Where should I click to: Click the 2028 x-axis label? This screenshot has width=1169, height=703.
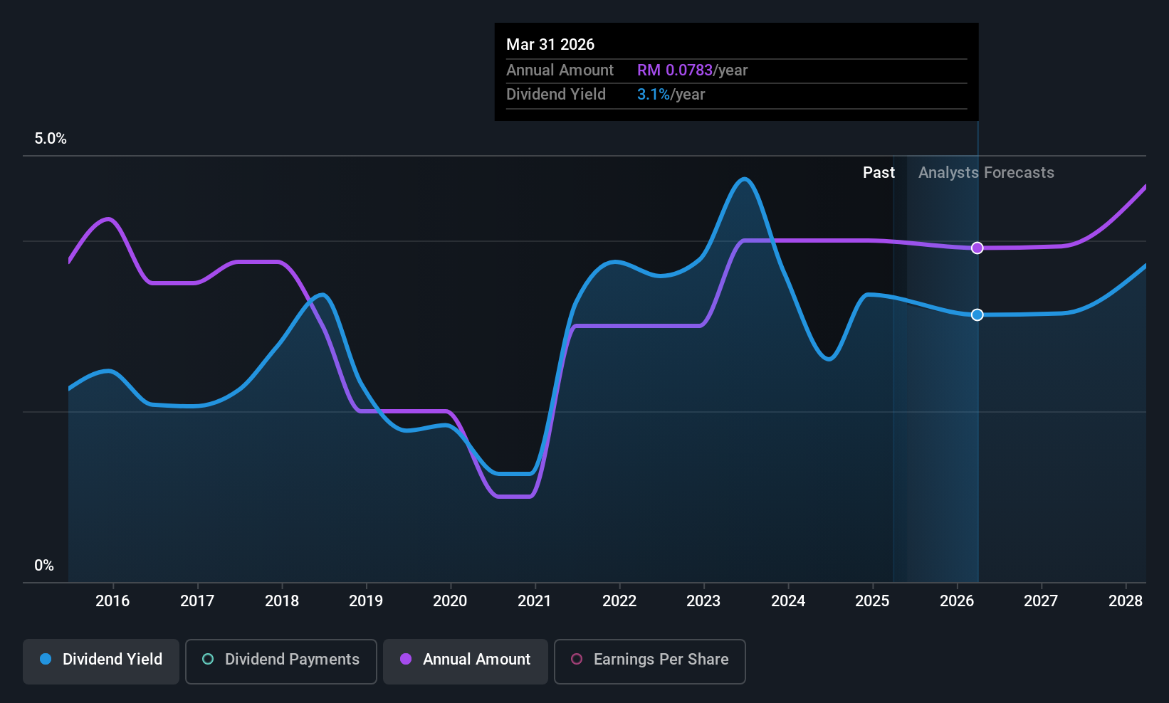pos(1126,601)
